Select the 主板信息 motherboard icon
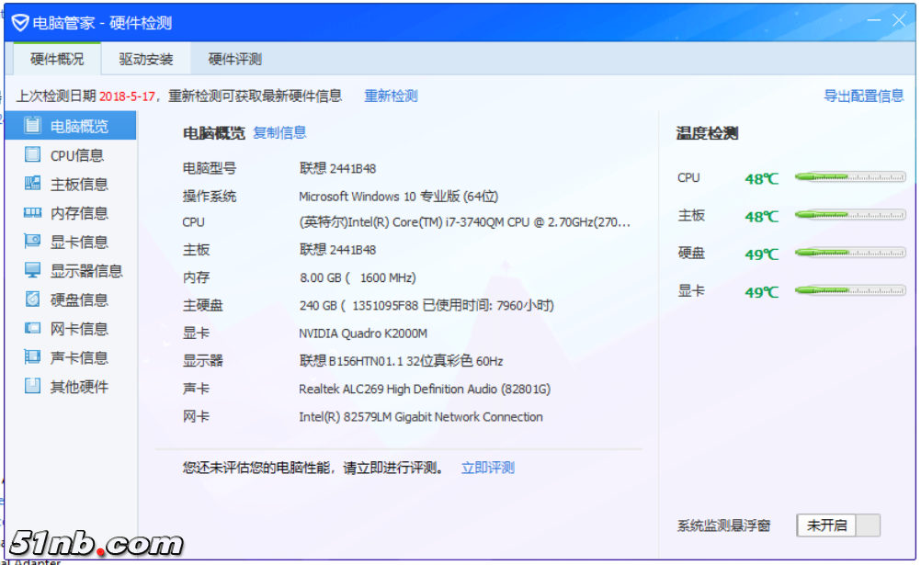 point(33,184)
